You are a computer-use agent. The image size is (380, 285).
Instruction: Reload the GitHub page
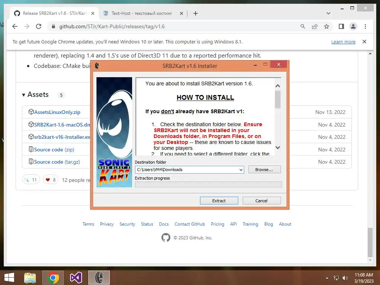tap(39, 26)
